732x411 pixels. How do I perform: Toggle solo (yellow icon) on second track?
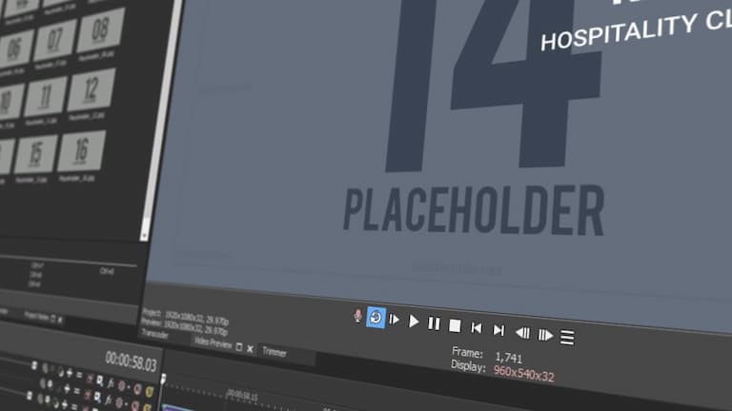tap(148, 407)
